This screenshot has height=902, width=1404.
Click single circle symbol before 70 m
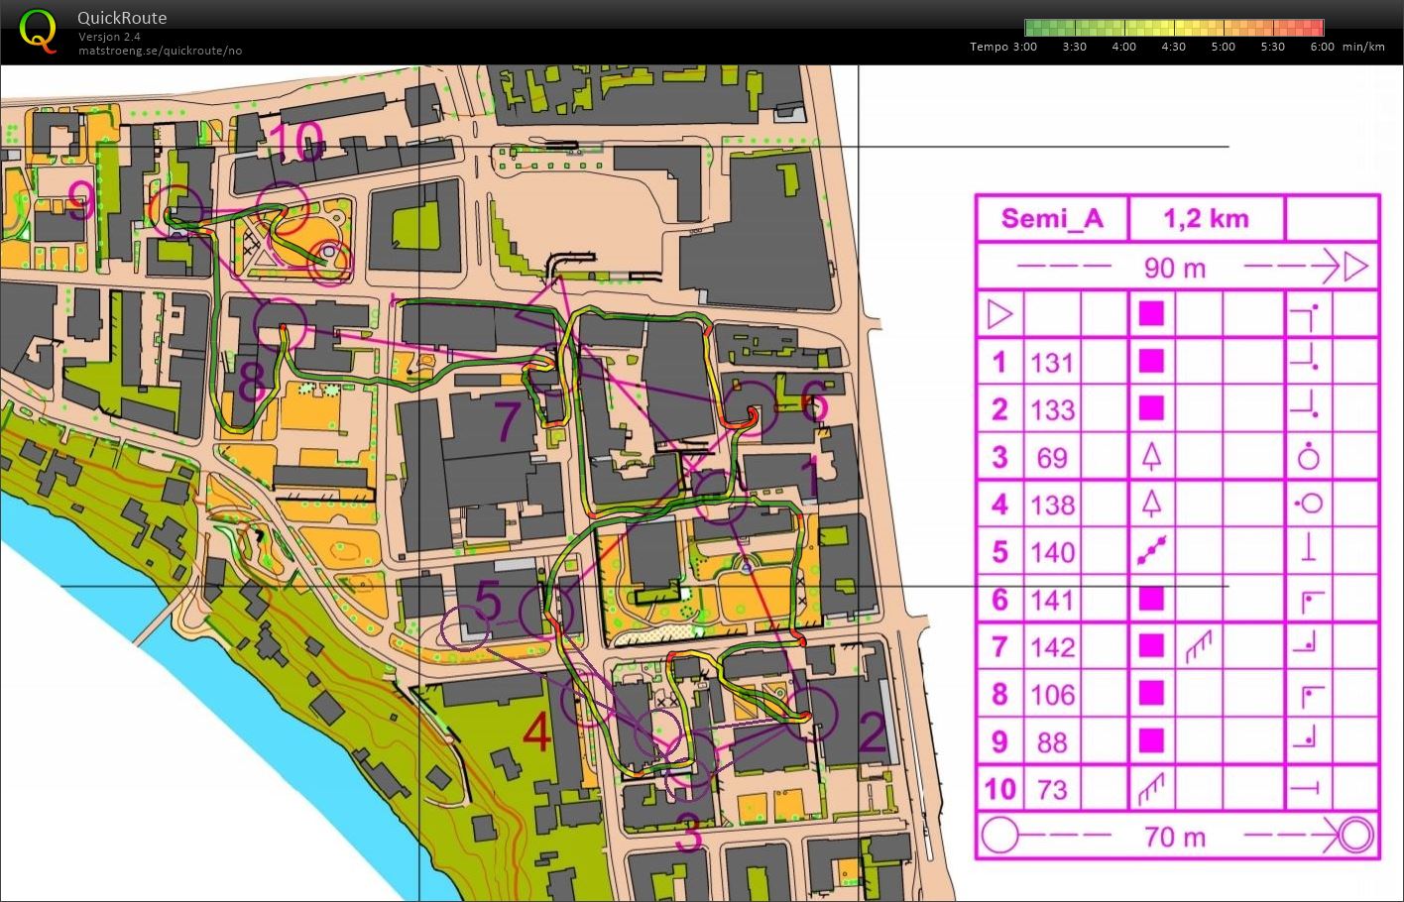(x=999, y=836)
